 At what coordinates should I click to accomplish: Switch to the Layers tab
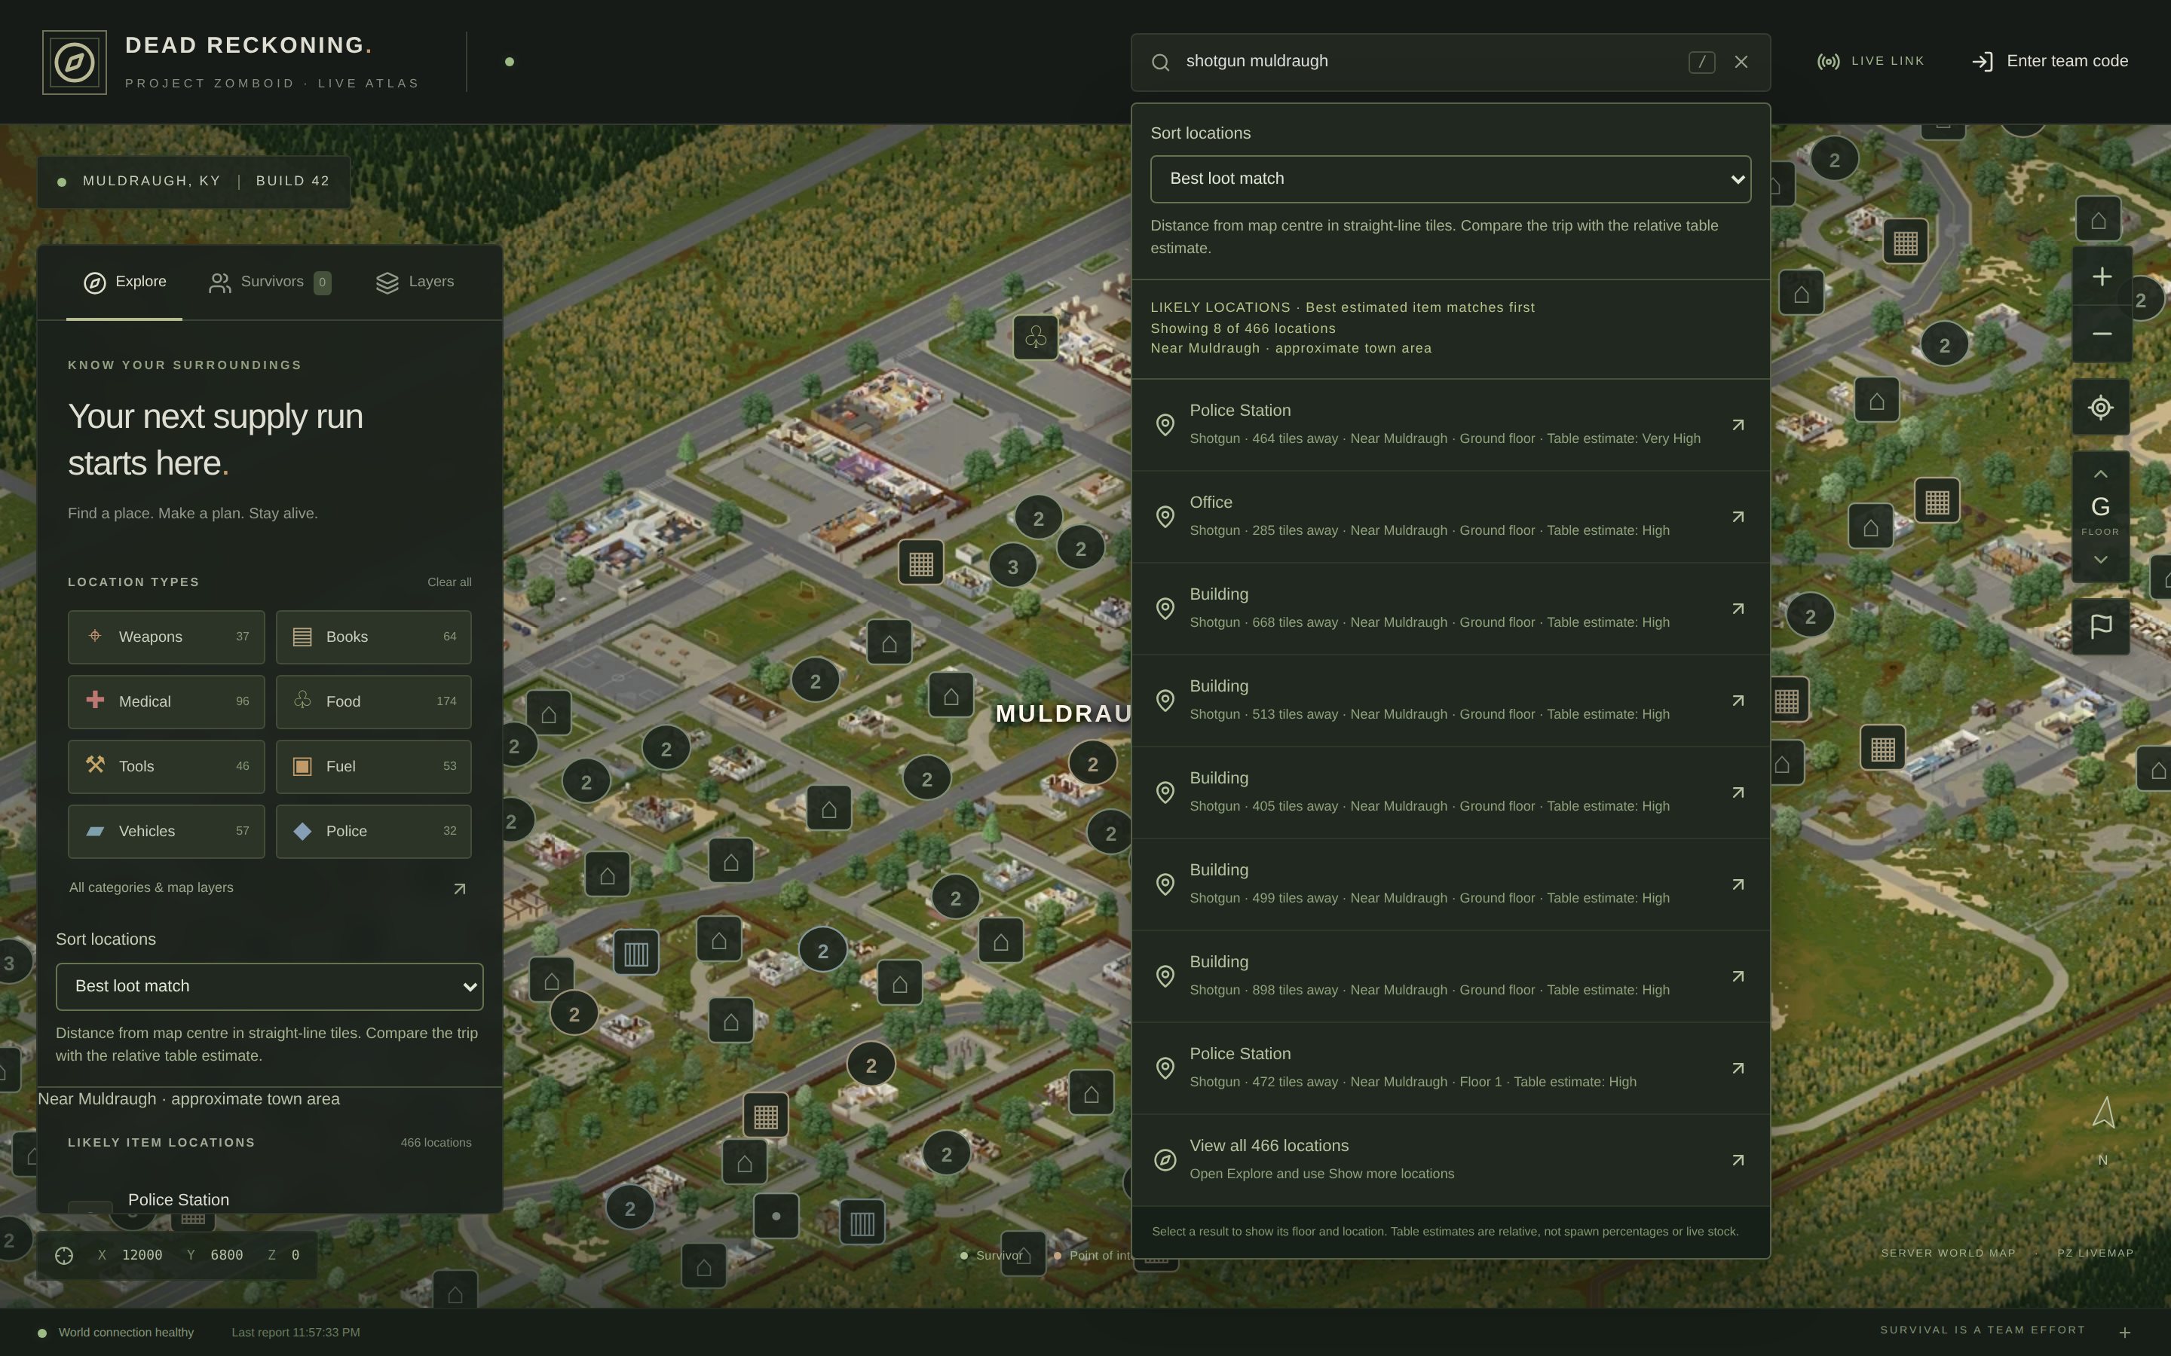415,282
